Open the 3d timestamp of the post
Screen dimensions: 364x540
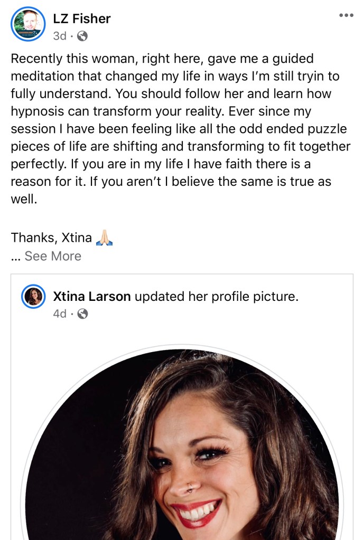point(60,36)
